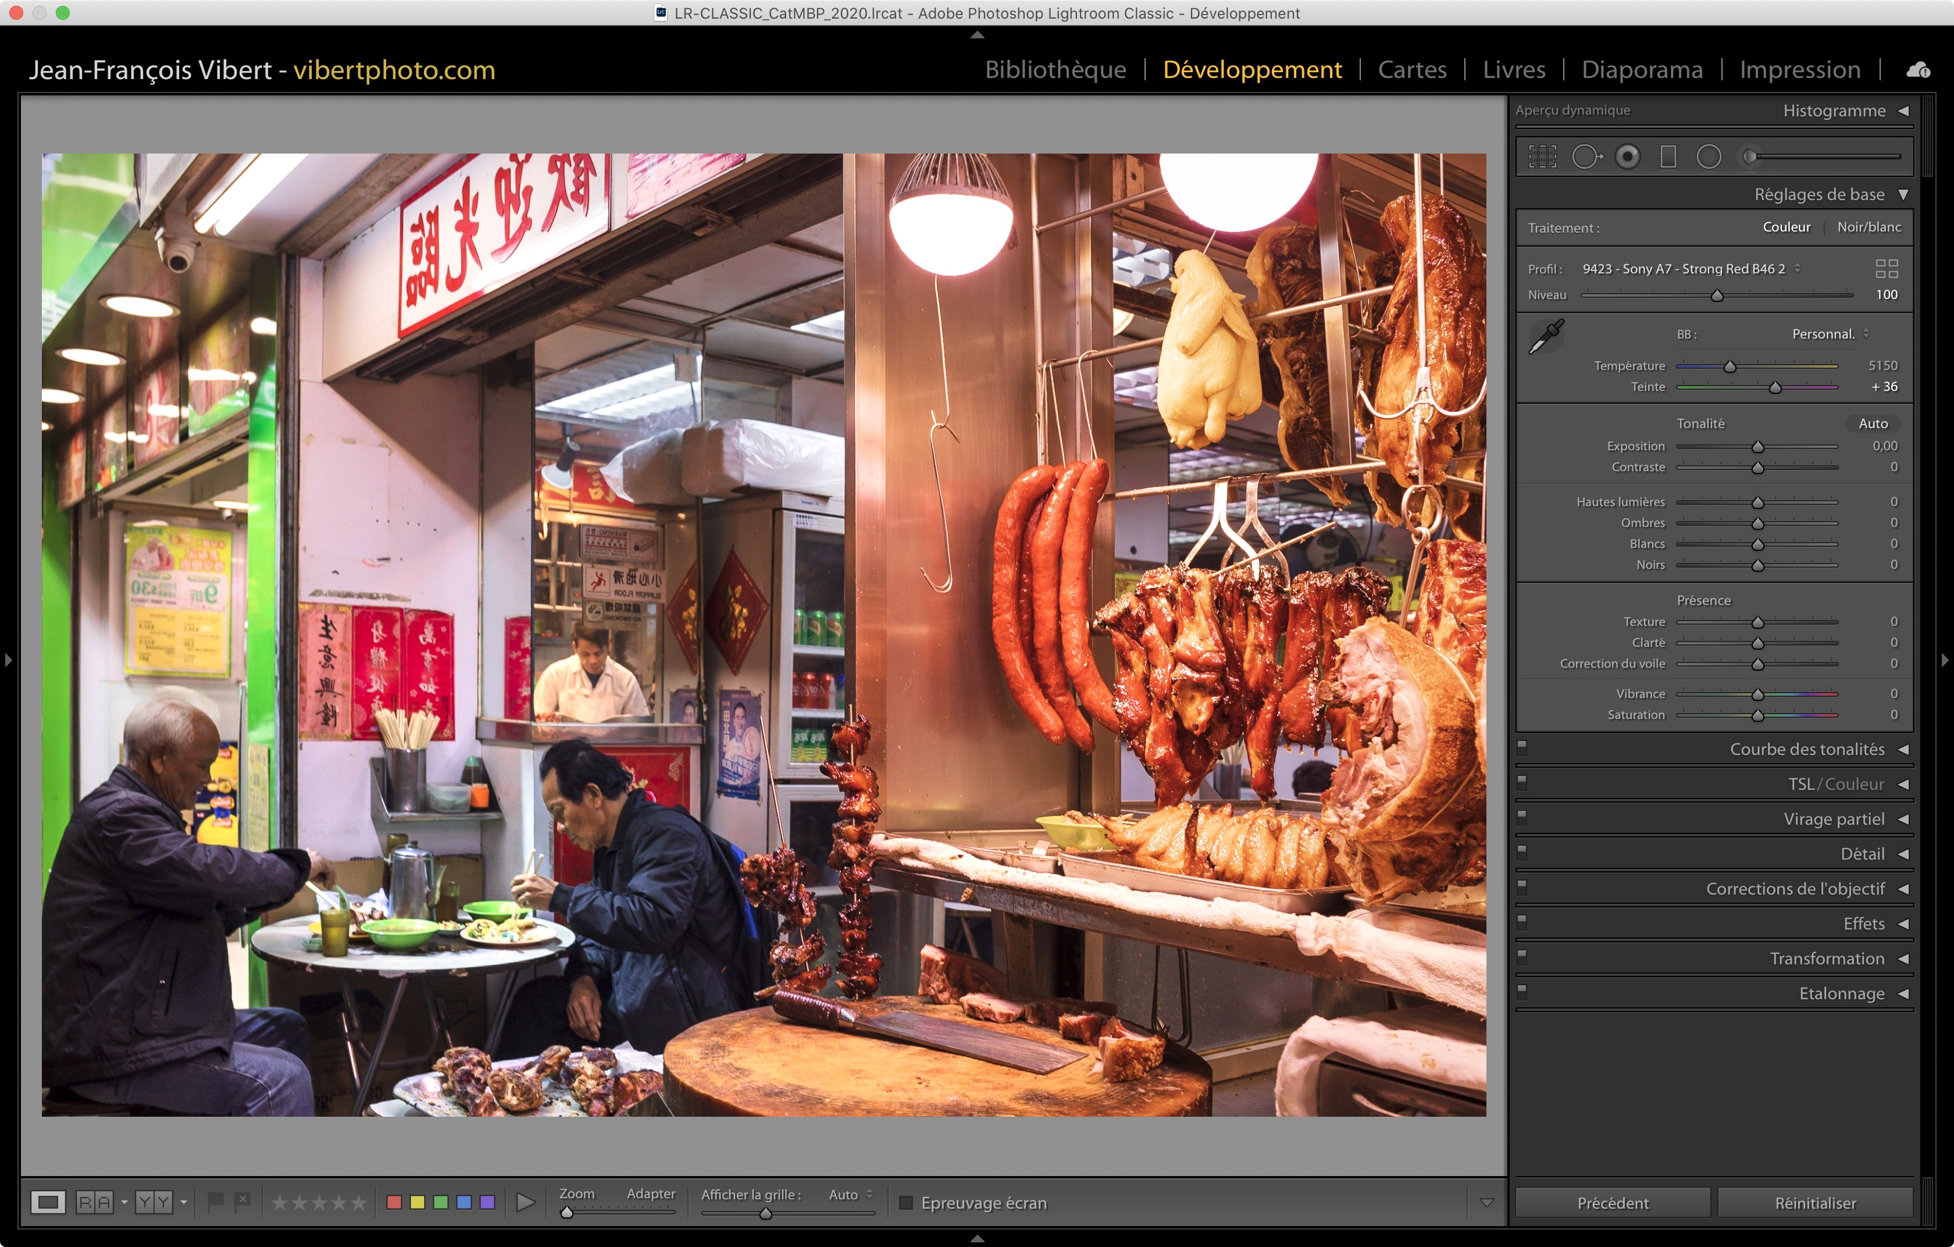
Task: Select the Spot removal tool
Action: click(x=1586, y=156)
